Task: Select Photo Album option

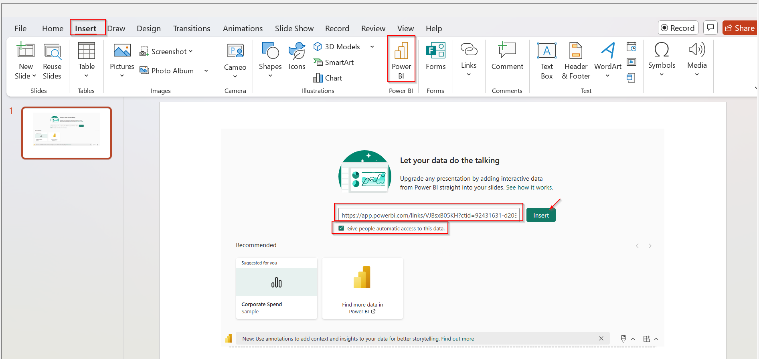Action: [x=167, y=71]
